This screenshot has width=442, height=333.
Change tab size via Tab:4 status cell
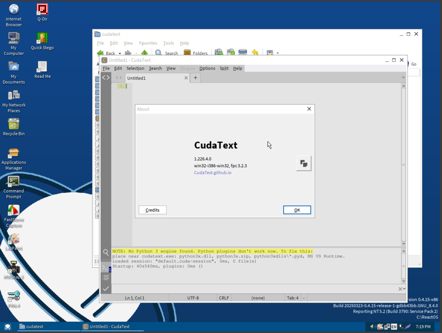click(293, 298)
